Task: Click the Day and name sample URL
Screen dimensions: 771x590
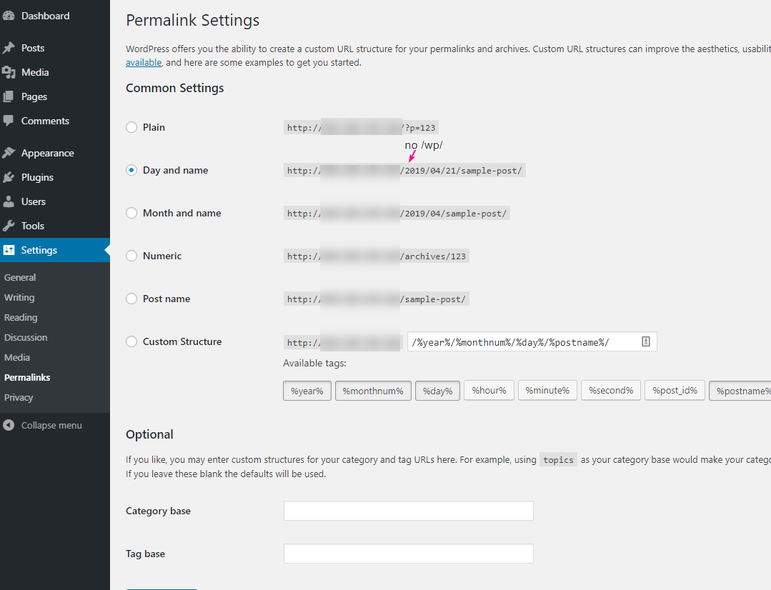Action: (404, 171)
